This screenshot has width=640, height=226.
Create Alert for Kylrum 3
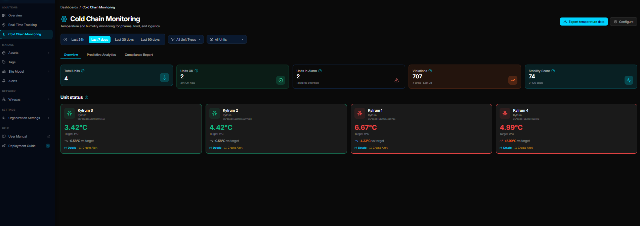pyautogui.click(x=88, y=148)
